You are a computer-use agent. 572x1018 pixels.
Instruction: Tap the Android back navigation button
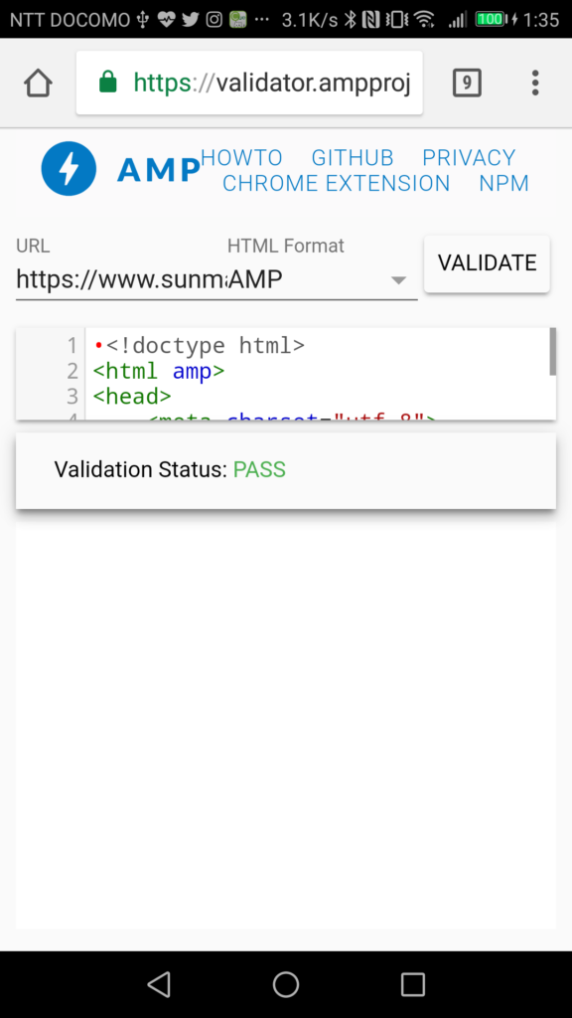point(159,984)
